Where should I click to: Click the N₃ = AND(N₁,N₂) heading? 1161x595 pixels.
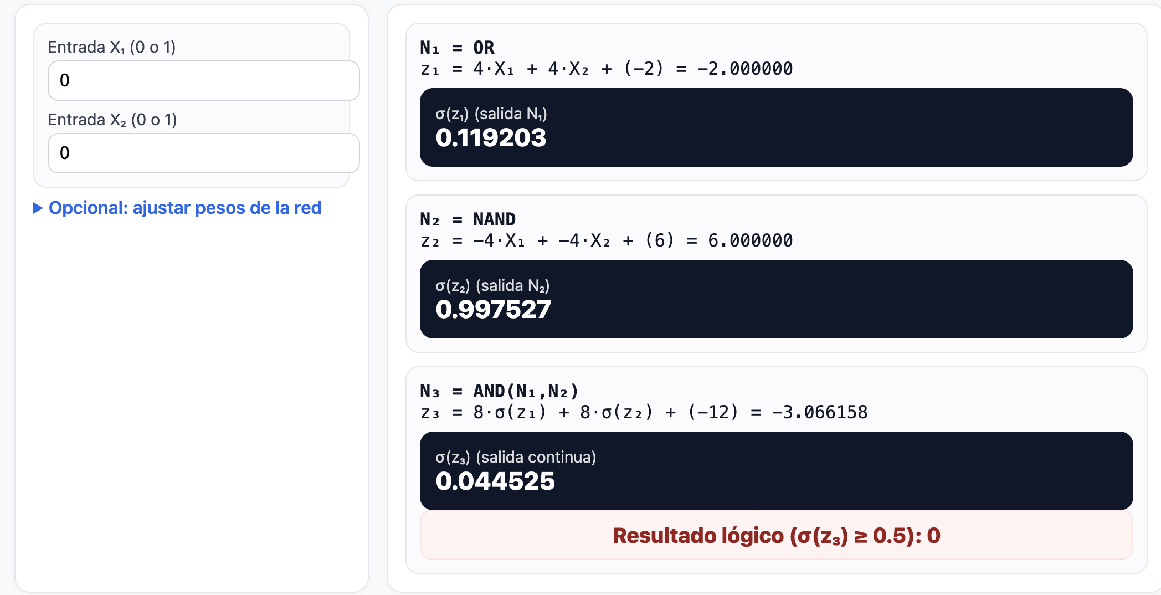coord(499,391)
